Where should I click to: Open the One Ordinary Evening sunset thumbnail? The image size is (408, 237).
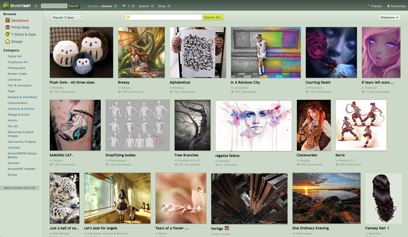click(x=326, y=198)
